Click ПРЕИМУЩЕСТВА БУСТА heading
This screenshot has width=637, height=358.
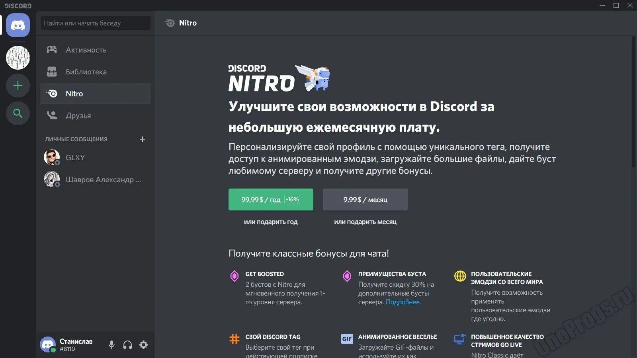(x=392, y=274)
